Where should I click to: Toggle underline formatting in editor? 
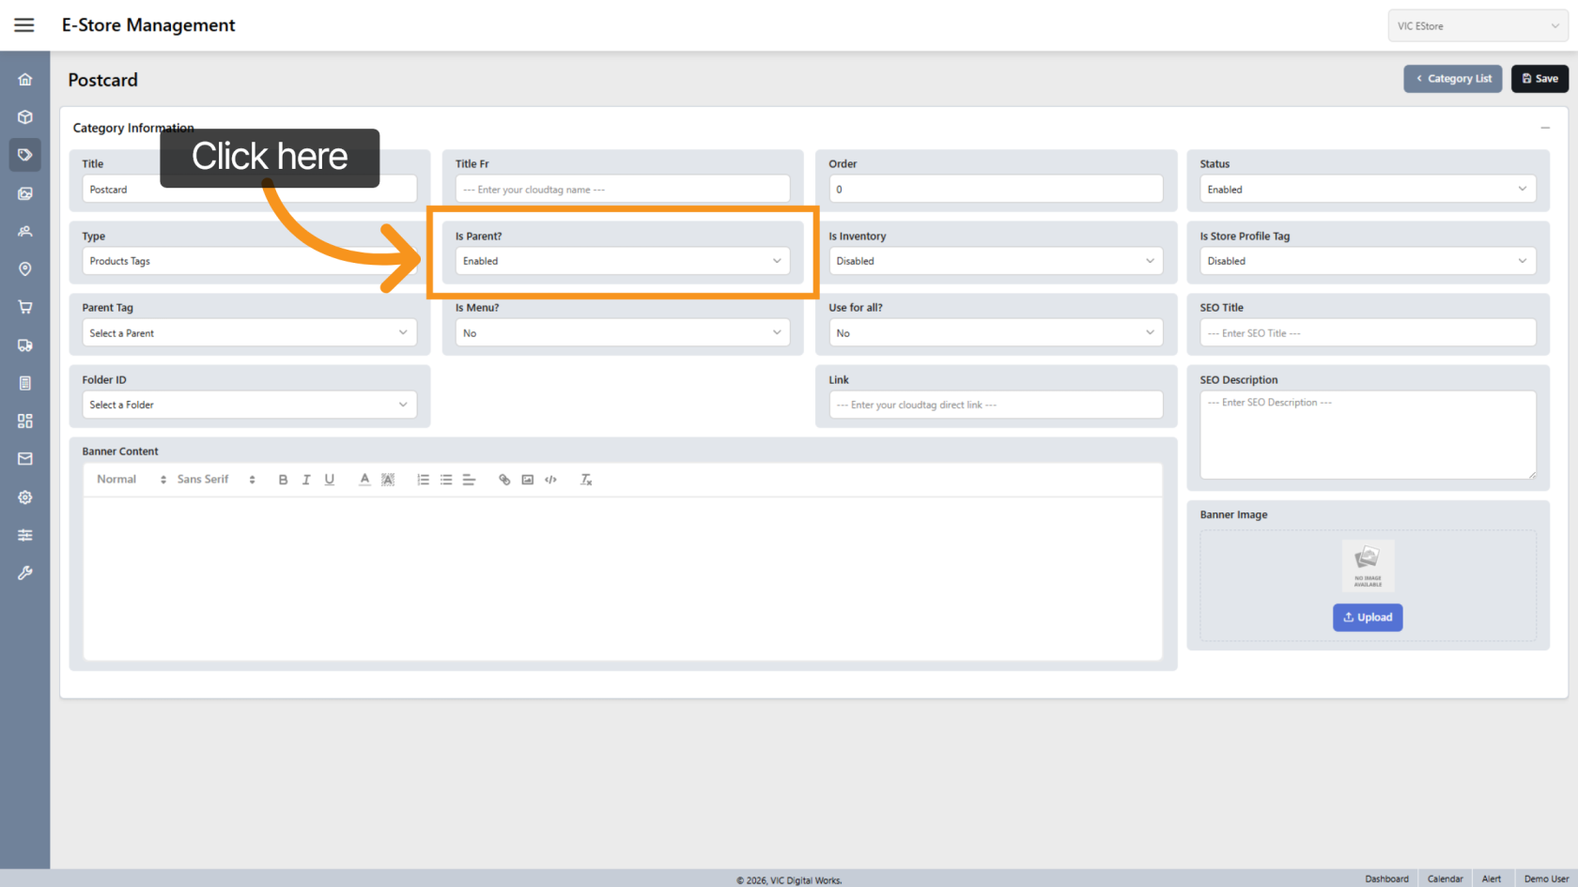(x=330, y=480)
